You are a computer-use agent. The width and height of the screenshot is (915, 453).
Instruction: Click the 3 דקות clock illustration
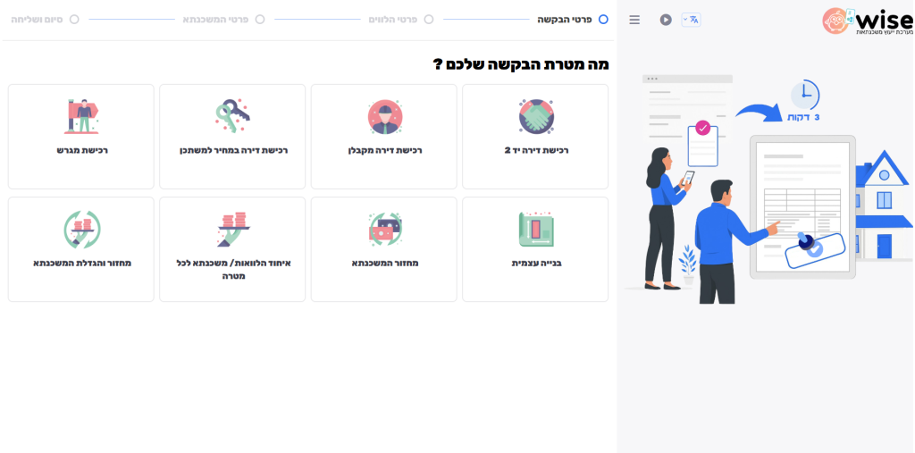pos(804,96)
